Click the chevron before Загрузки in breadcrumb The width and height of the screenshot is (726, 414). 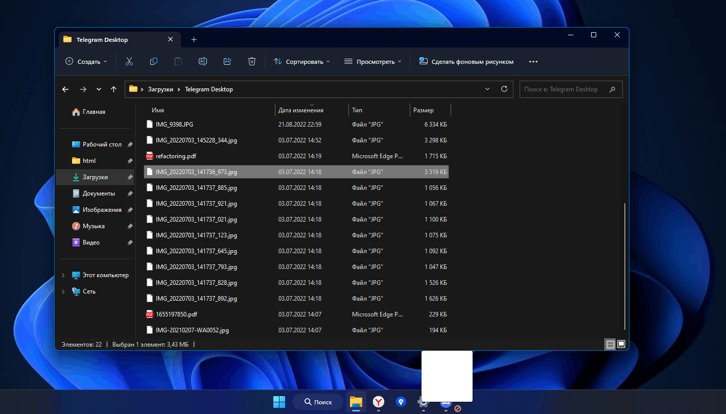142,89
